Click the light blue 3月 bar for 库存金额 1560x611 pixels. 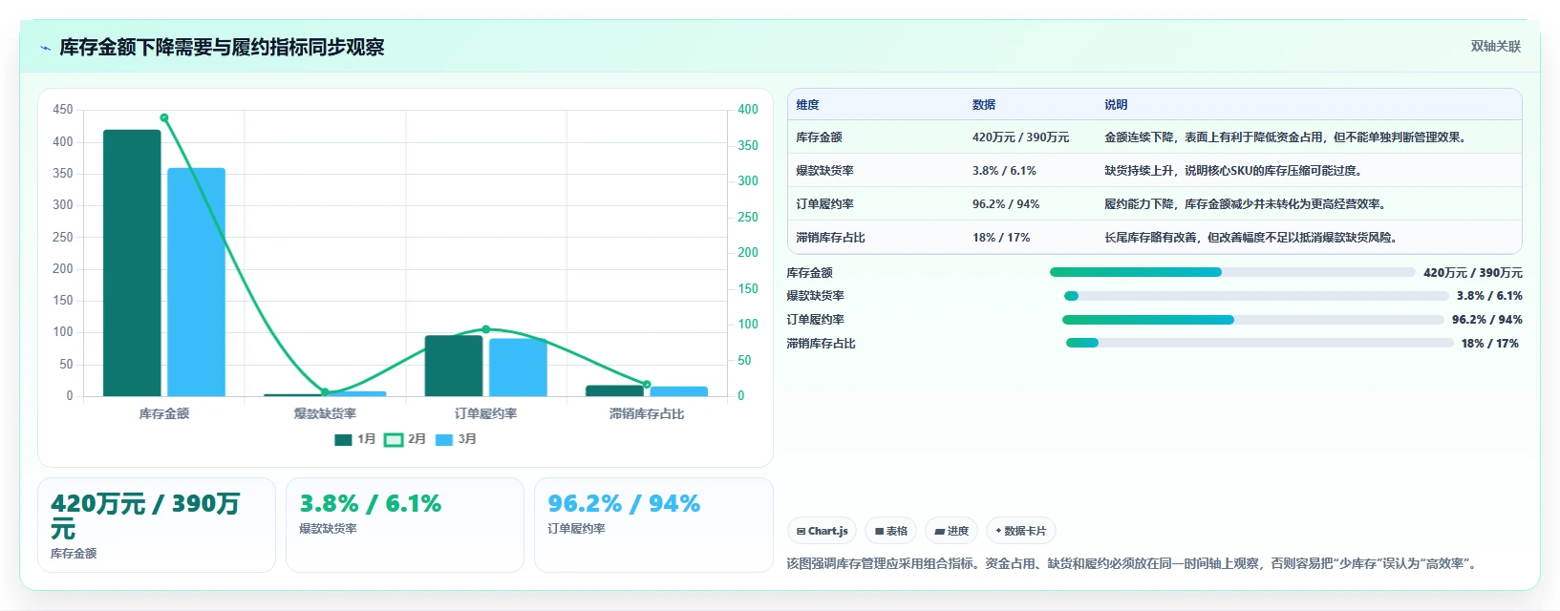(196, 282)
